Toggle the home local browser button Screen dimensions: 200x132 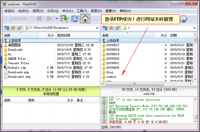(x=85, y=19)
